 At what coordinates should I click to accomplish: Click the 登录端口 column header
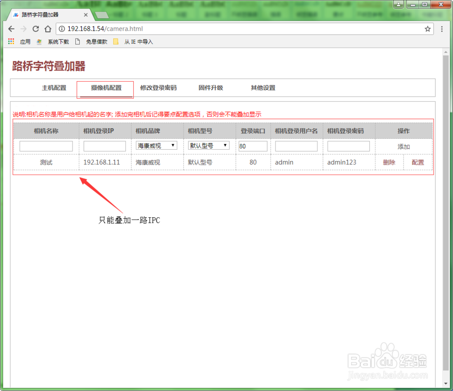tap(253, 131)
